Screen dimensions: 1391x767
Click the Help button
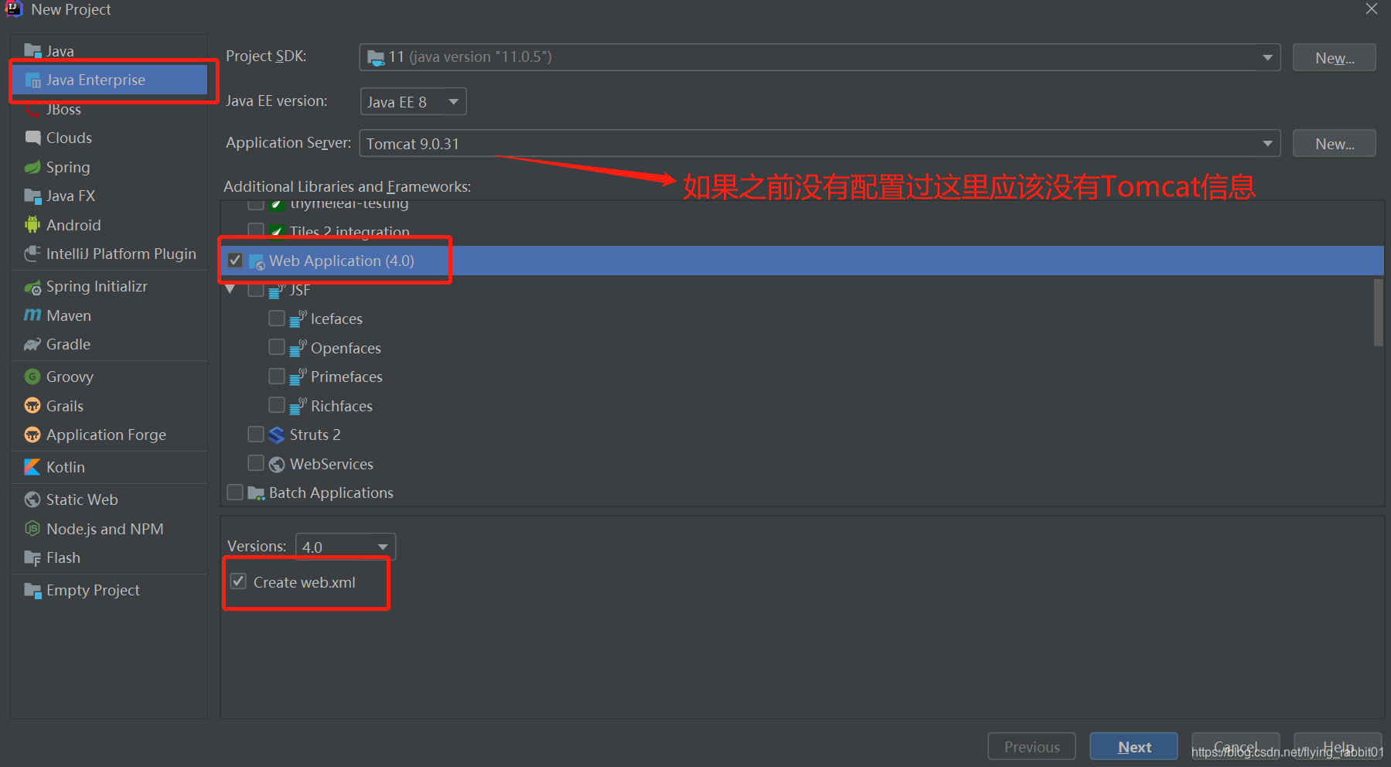point(1338,747)
